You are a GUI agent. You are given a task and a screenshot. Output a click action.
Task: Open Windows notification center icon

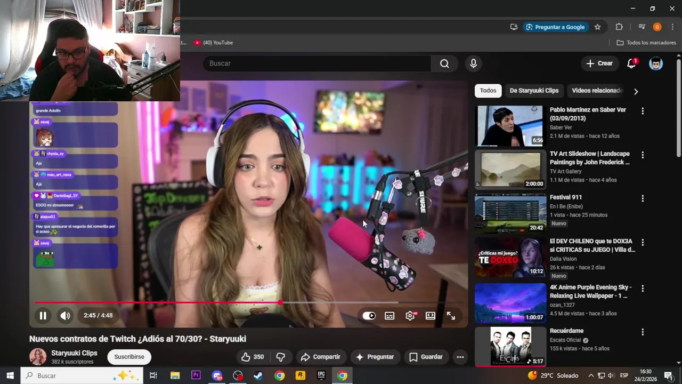(x=669, y=375)
